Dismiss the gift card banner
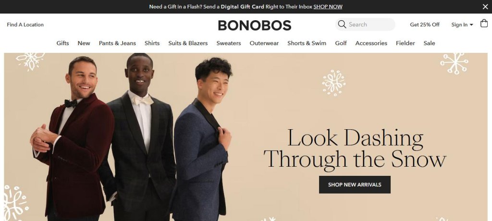Screen dimensions: 492x221 click(485, 7)
